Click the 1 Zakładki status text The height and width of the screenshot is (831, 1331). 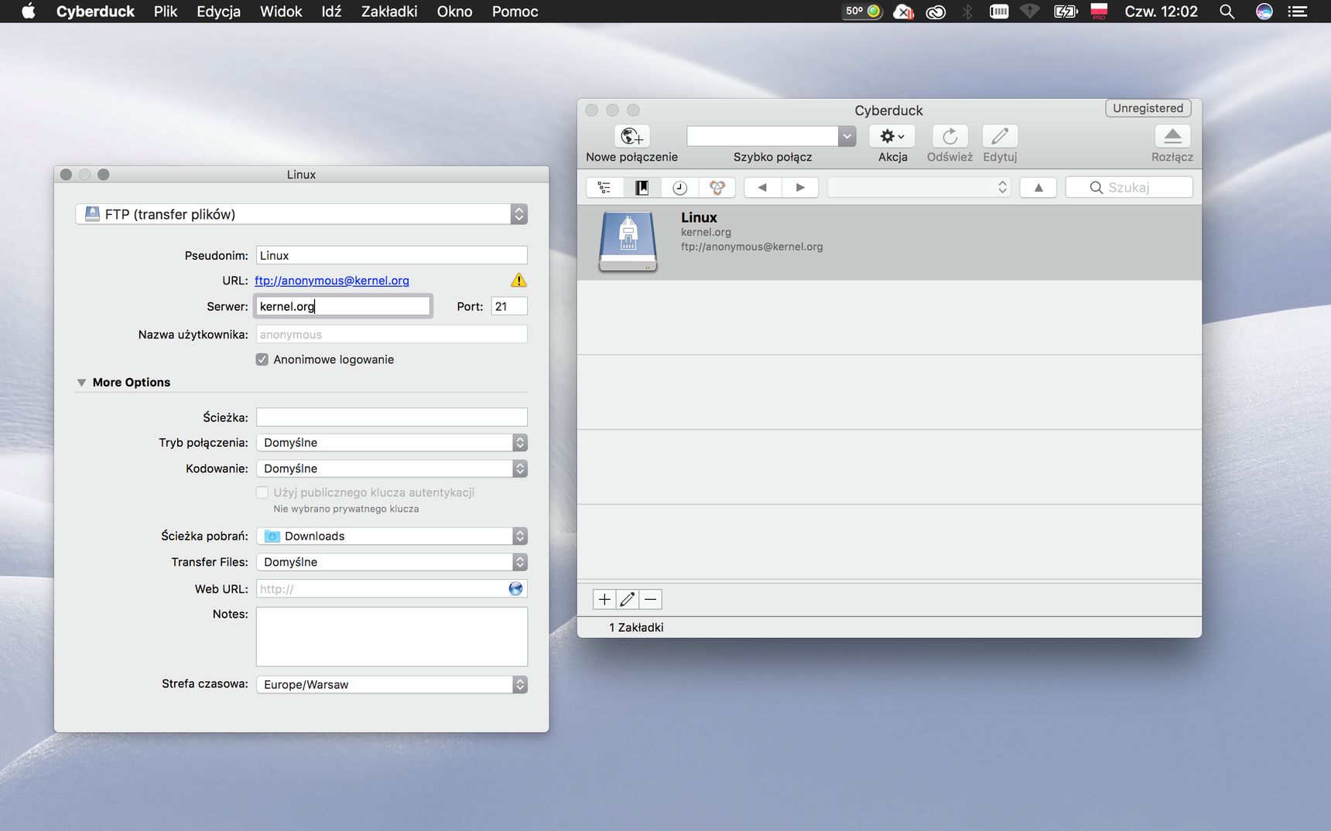point(636,627)
